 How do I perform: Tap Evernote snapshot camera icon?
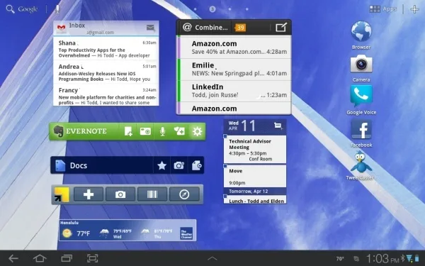145,131
